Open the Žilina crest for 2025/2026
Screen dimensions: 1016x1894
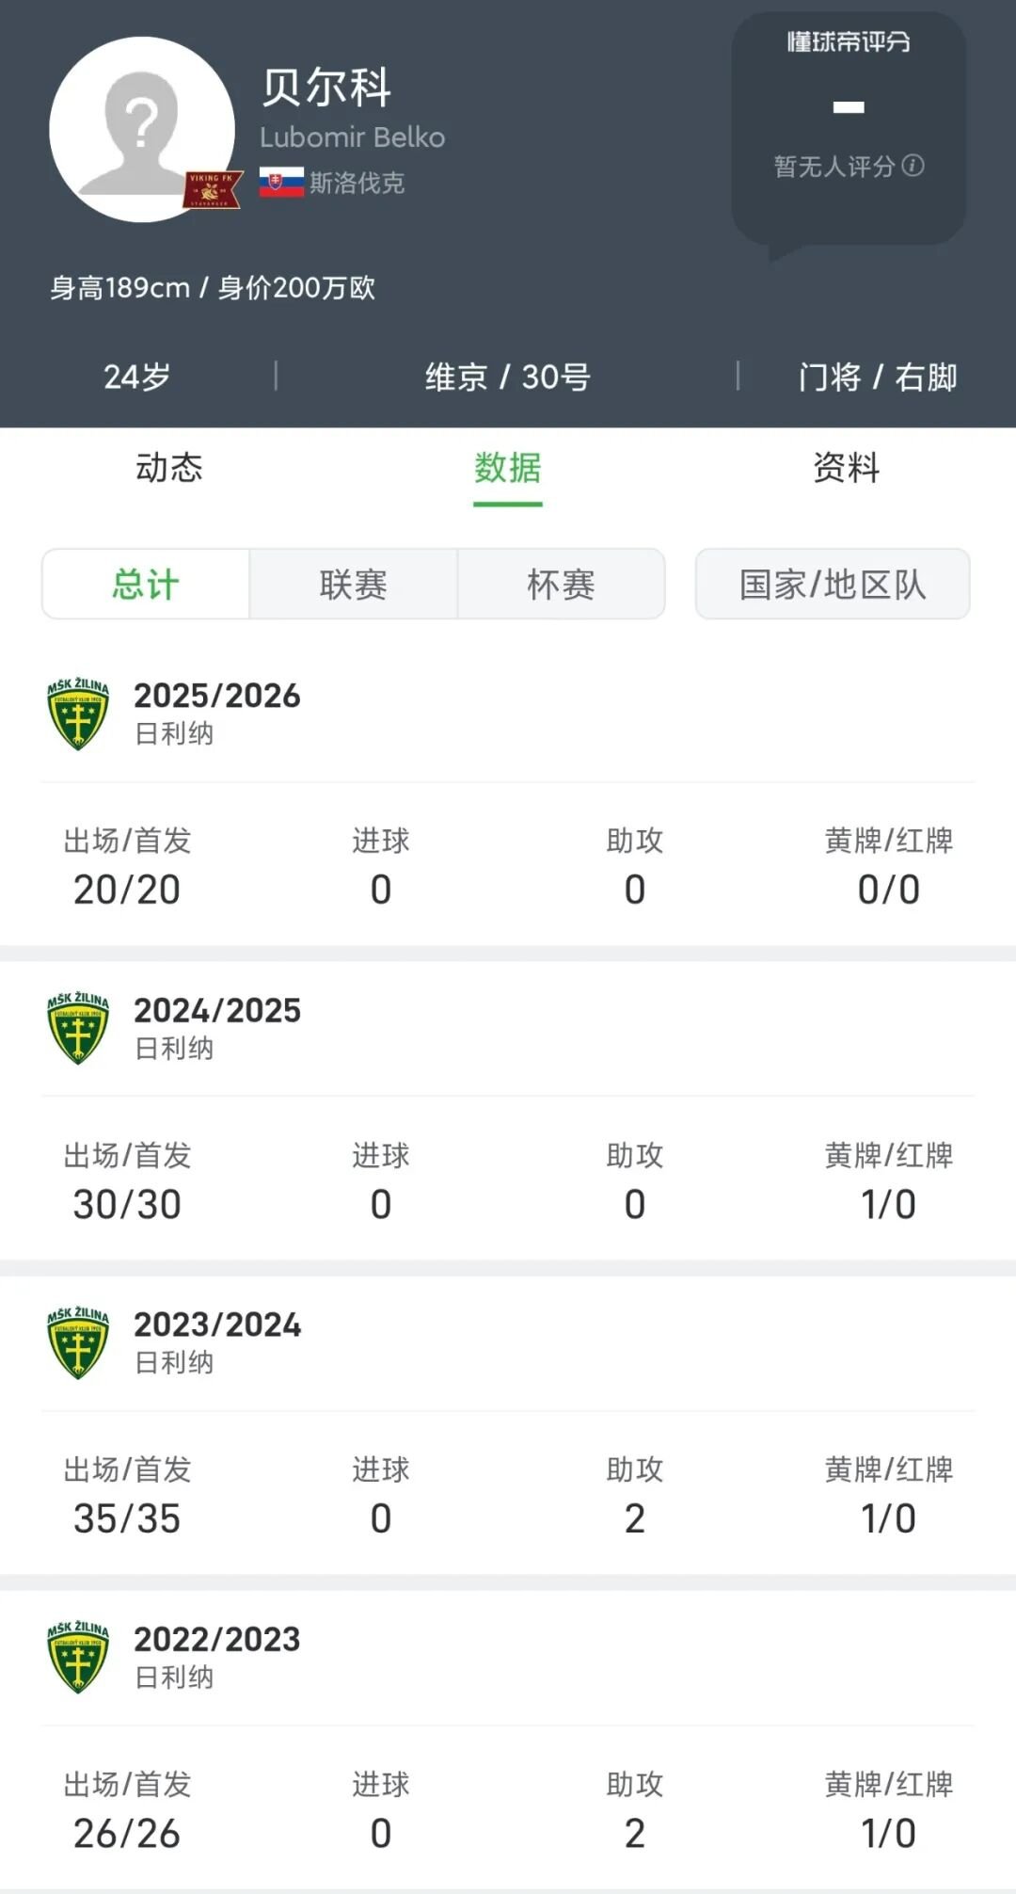click(78, 714)
